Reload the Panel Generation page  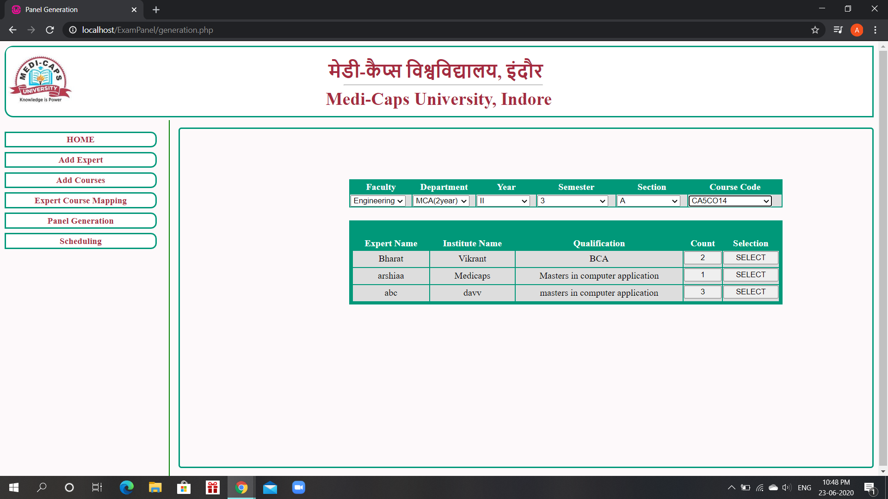coord(50,30)
